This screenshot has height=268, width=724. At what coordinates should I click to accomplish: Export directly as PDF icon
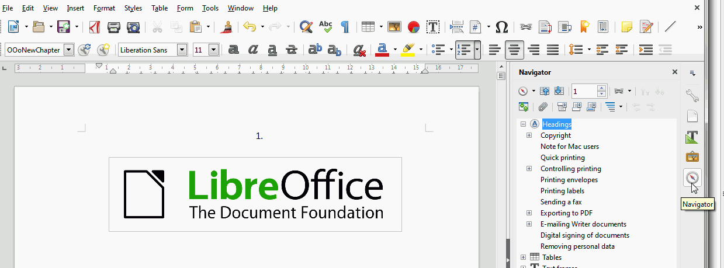click(95, 27)
